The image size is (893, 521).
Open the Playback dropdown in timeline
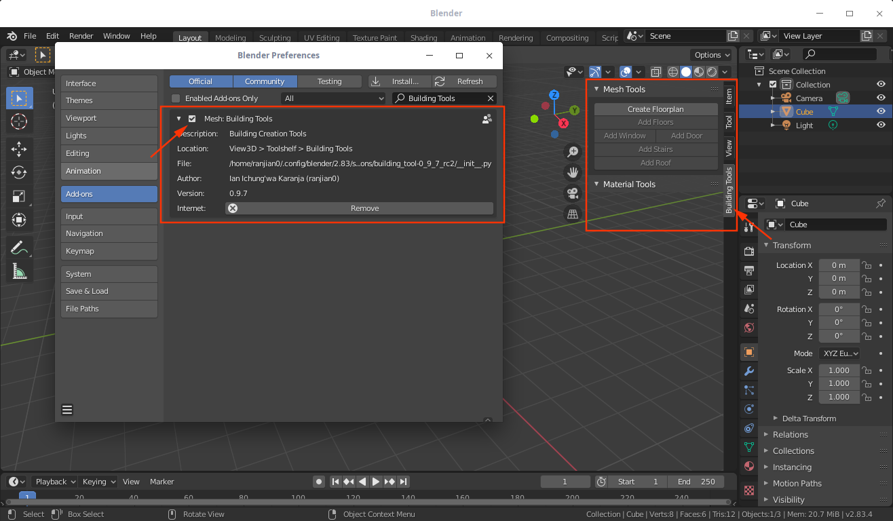[x=55, y=482]
